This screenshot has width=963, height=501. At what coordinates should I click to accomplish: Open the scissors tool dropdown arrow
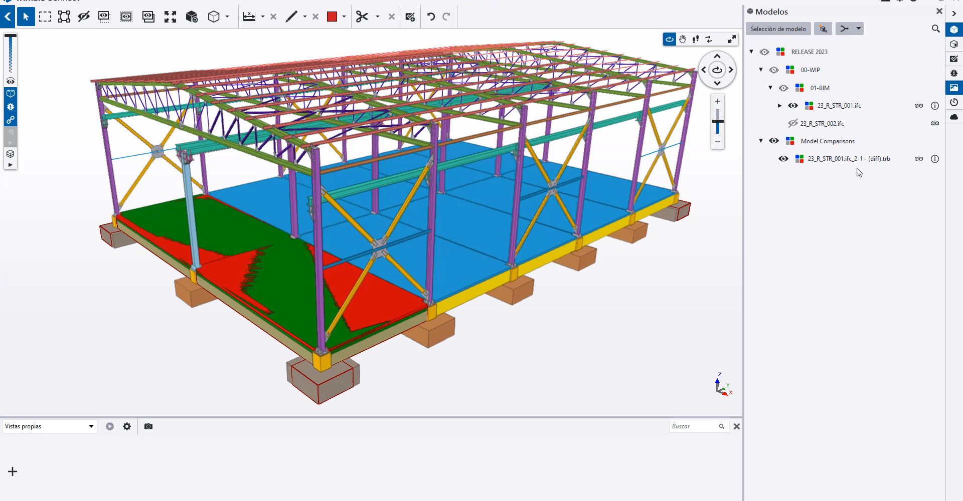377,17
